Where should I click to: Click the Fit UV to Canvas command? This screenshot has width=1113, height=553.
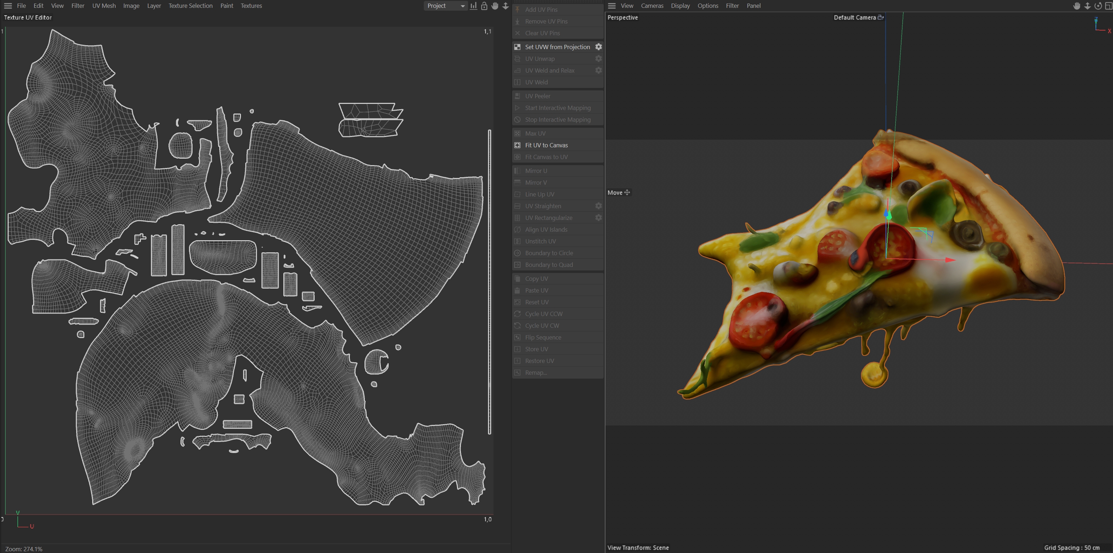pyautogui.click(x=546, y=145)
